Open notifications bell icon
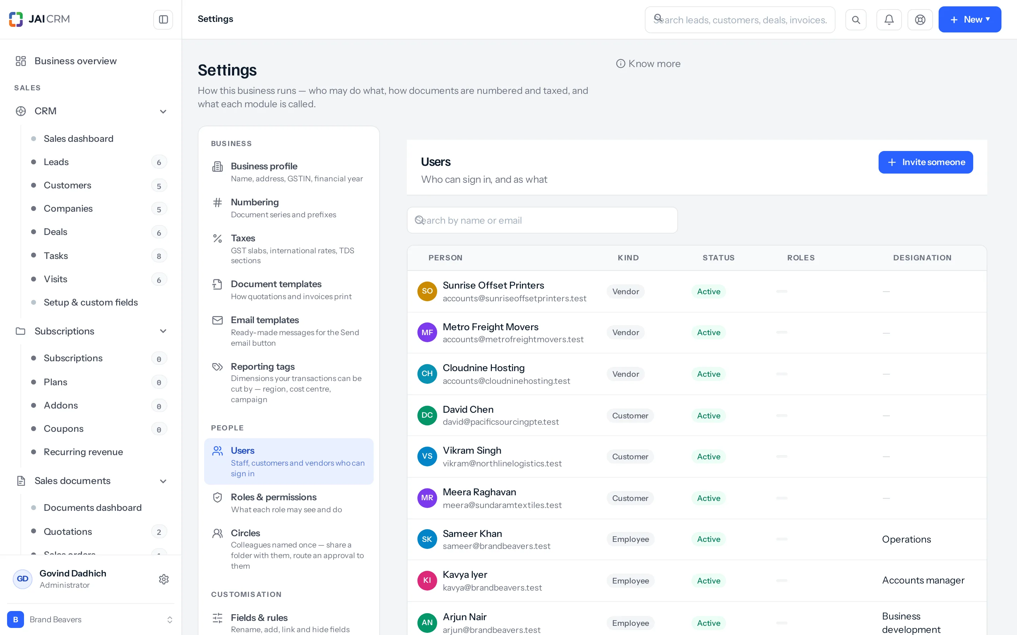This screenshot has height=635, width=1017. coord(889,20)
